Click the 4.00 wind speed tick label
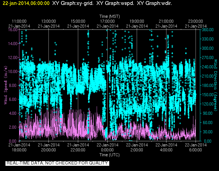This screenshot has height=171, width=219. coord(14,113)
